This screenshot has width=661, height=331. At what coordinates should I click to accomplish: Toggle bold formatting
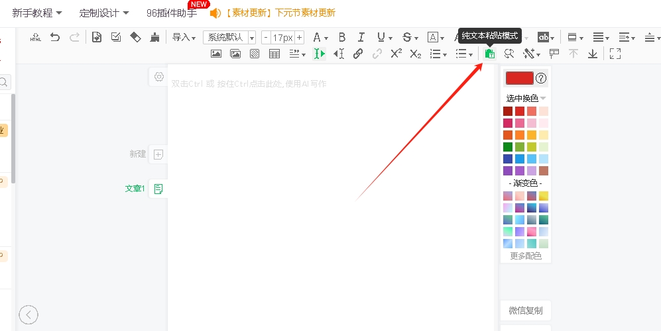[342, 38]
